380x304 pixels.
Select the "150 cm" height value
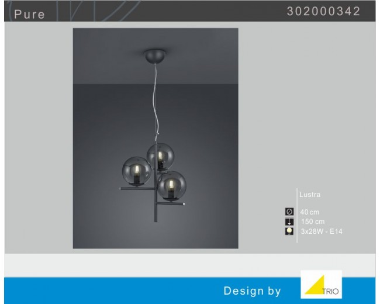click(x=312, y=222)
